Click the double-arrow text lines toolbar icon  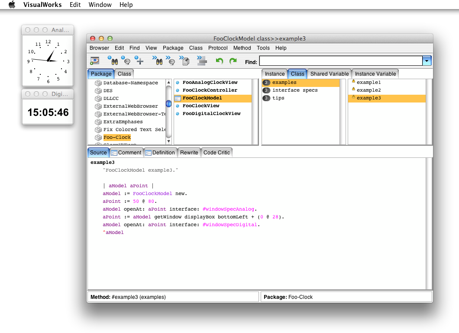point(202,60)
